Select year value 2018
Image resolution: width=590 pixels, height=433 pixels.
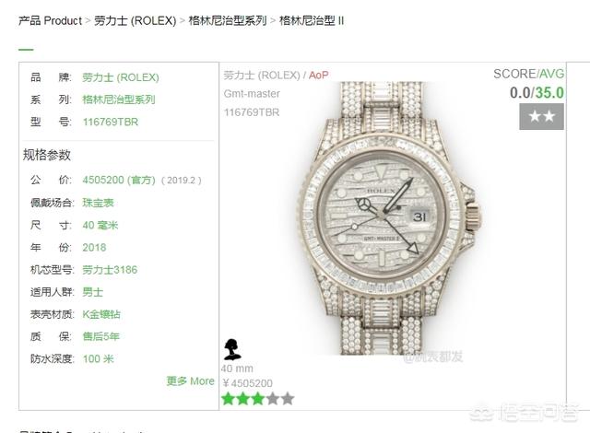point(94,247)
